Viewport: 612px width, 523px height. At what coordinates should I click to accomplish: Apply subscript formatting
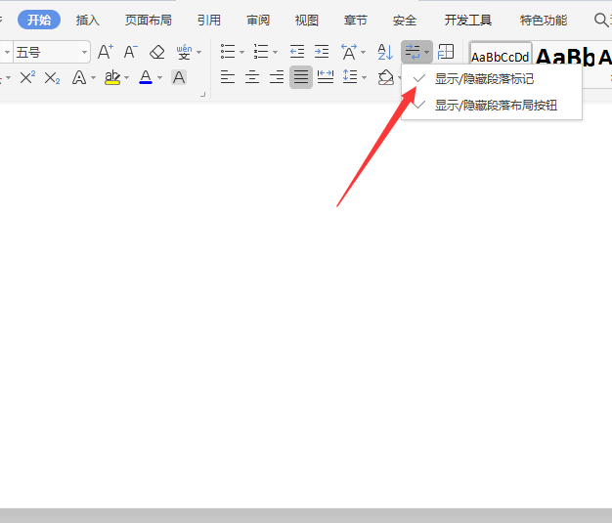pyautogui.click(x=52, y=77)
